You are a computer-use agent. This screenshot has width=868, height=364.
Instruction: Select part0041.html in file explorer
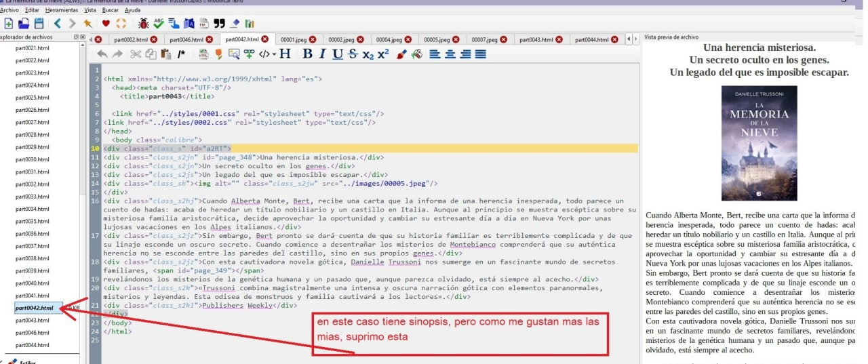click(32, 296)
